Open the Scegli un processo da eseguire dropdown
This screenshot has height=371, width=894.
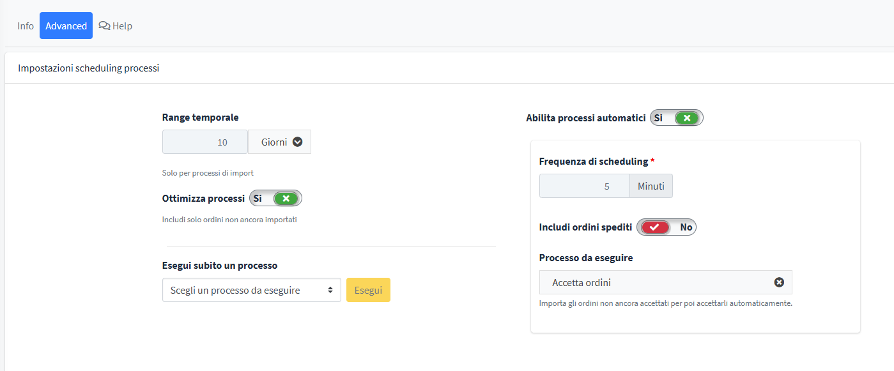[252, 290]
